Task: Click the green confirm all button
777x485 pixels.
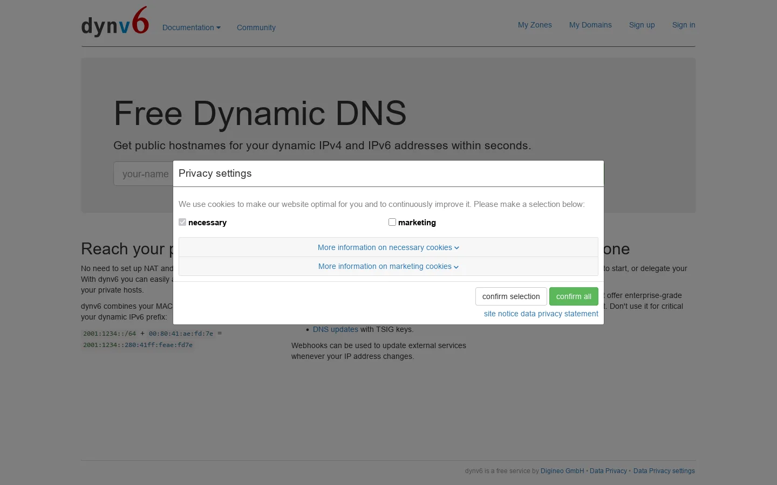Action: coord(574,296)
